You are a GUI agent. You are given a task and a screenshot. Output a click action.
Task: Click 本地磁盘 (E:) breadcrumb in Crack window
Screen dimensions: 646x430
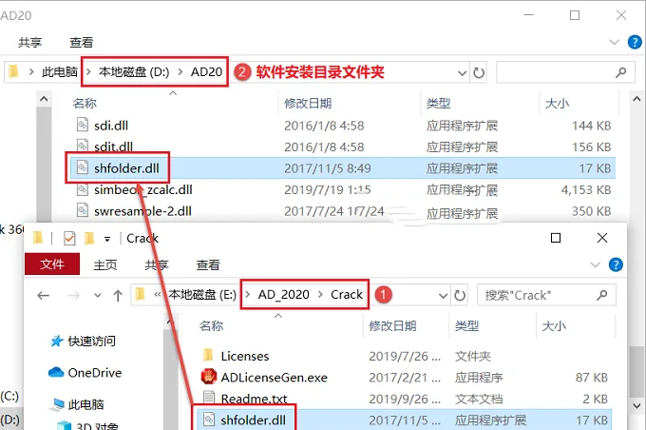(202, 295)
